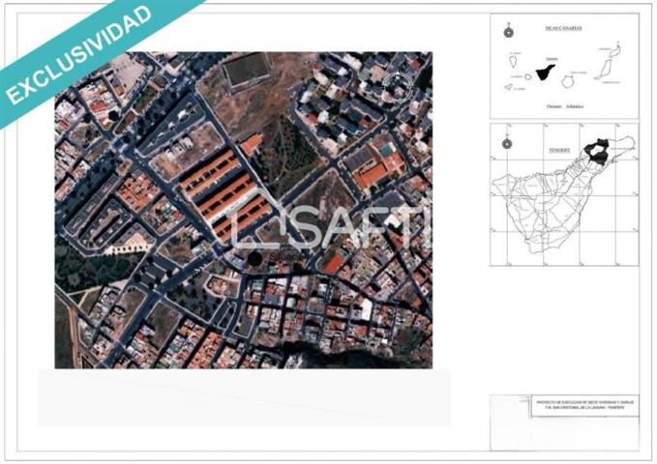The width and height of the screenshot is (657, 464).
Task: Click the Océano Atlántico label
Action: [565, 106]
